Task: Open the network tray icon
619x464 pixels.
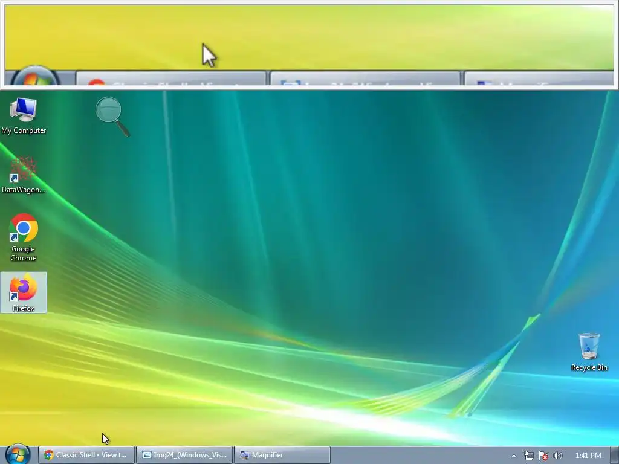Action: (x=528, y=456)
